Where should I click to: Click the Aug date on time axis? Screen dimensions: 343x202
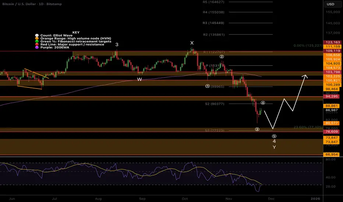(x=98, y=199)
